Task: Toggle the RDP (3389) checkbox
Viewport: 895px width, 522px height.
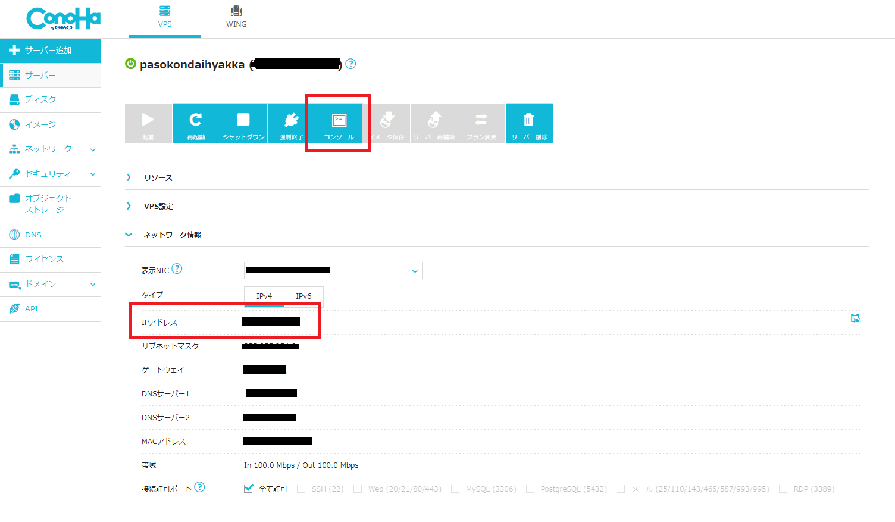Action: tap(783, 489)
